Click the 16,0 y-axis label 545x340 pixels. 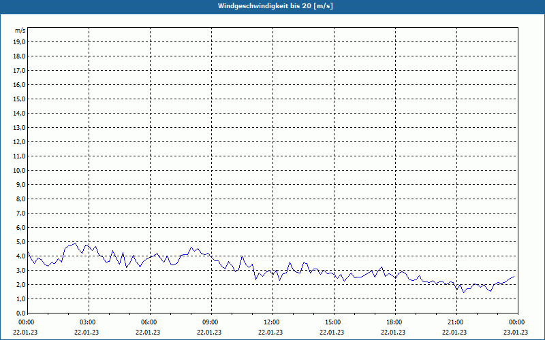pos(19,84)
